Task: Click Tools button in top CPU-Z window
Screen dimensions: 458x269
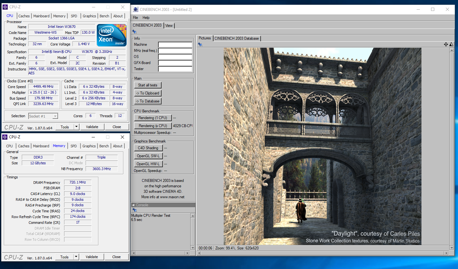Action: pos(65,127)
